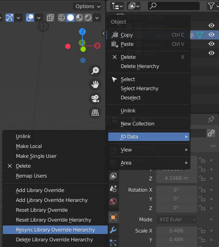Choose Delete Library Override Hierarchy

pyautogui.click(x=55, y=240)
